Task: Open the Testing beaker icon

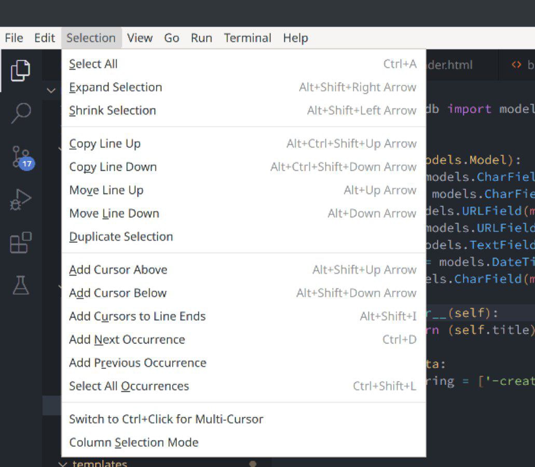Action: pos(21,283)
